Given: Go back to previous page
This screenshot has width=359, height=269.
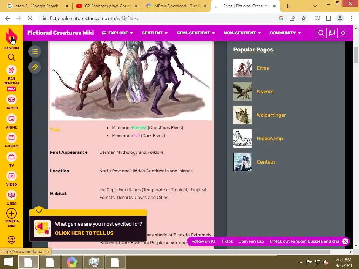Looking at the screenshot, I should (x=8, y=18).
